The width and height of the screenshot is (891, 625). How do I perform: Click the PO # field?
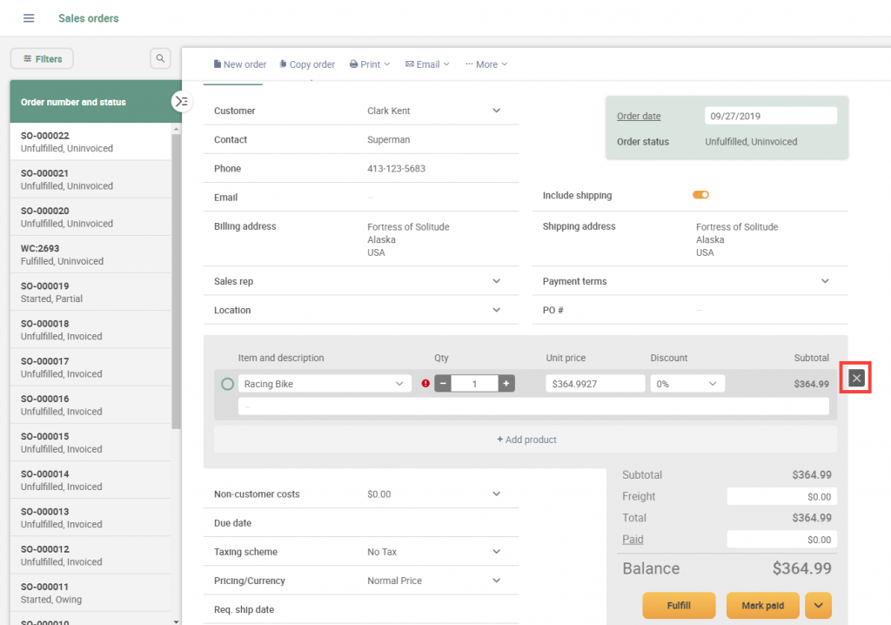(690, 310)
